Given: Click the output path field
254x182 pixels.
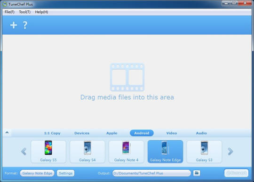Looking at the screenshot, I should [x=151, y=173].
